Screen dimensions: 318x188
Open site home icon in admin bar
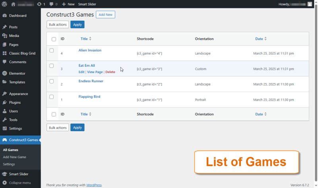point(13,4)
